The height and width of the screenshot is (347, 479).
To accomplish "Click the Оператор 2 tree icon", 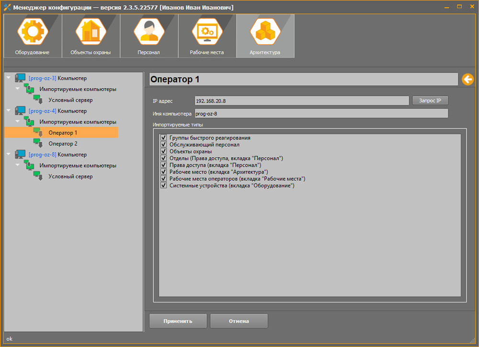I will tap(38, 144).
